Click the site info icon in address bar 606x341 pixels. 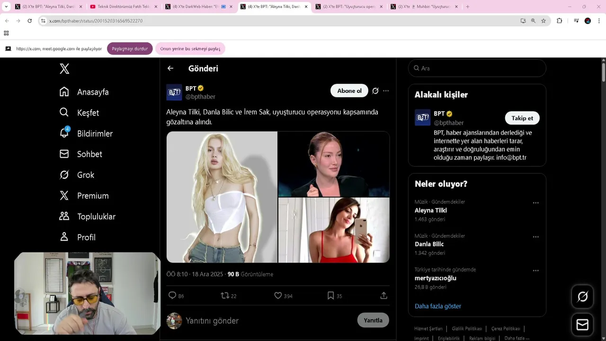43,21
